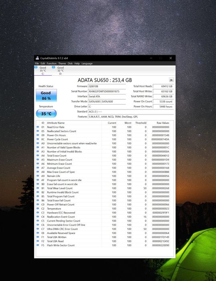The width and height of the screenshot is (216, 281).
Task: Click status icon for Hardware ECC Recovered
Action: pos(38,213)
